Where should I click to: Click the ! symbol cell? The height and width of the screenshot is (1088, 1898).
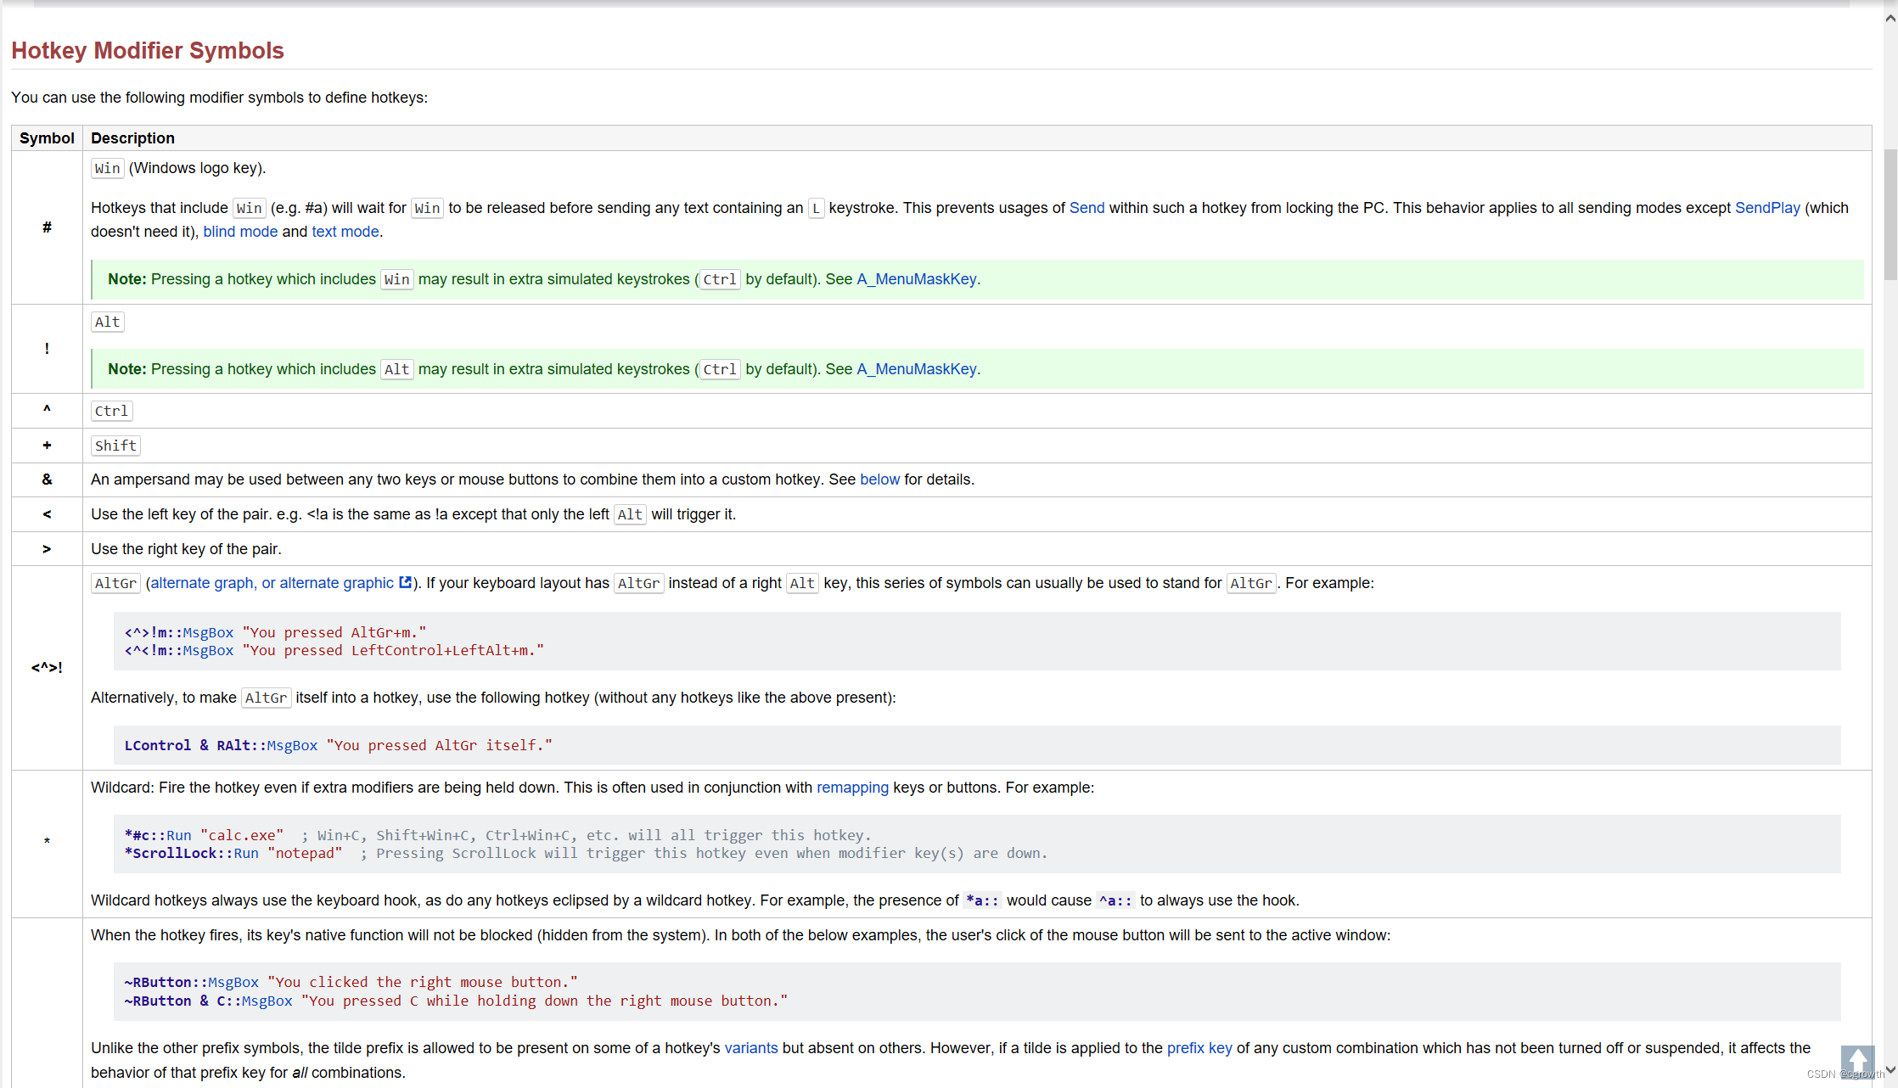click(47, 349)
